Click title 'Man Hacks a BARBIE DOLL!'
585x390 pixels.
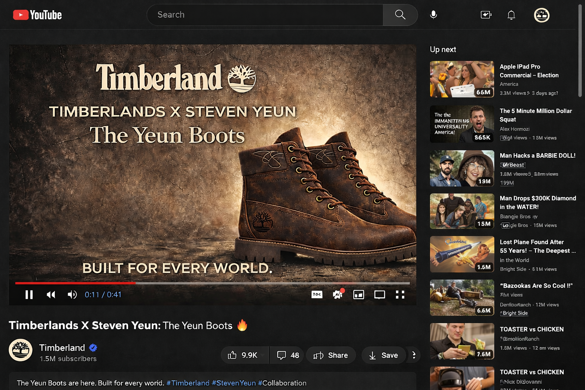[537, 155]
